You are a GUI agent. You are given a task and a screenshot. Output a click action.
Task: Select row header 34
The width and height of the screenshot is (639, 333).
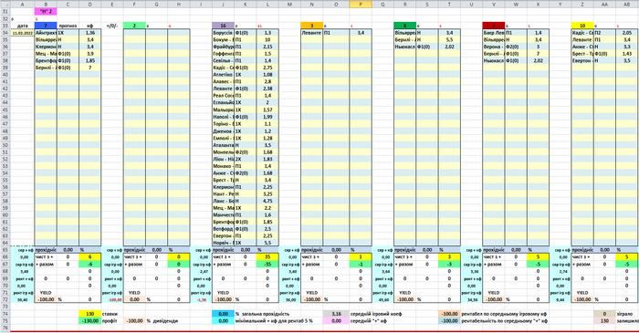5,33
